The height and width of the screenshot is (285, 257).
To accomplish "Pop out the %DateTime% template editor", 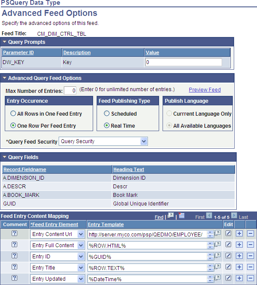I will coord(217,278).
